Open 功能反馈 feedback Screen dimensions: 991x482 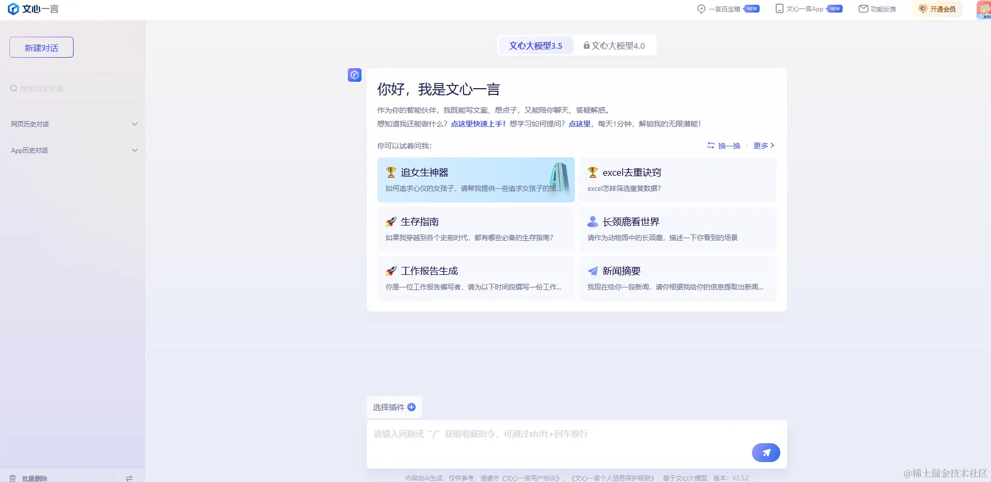877,9
